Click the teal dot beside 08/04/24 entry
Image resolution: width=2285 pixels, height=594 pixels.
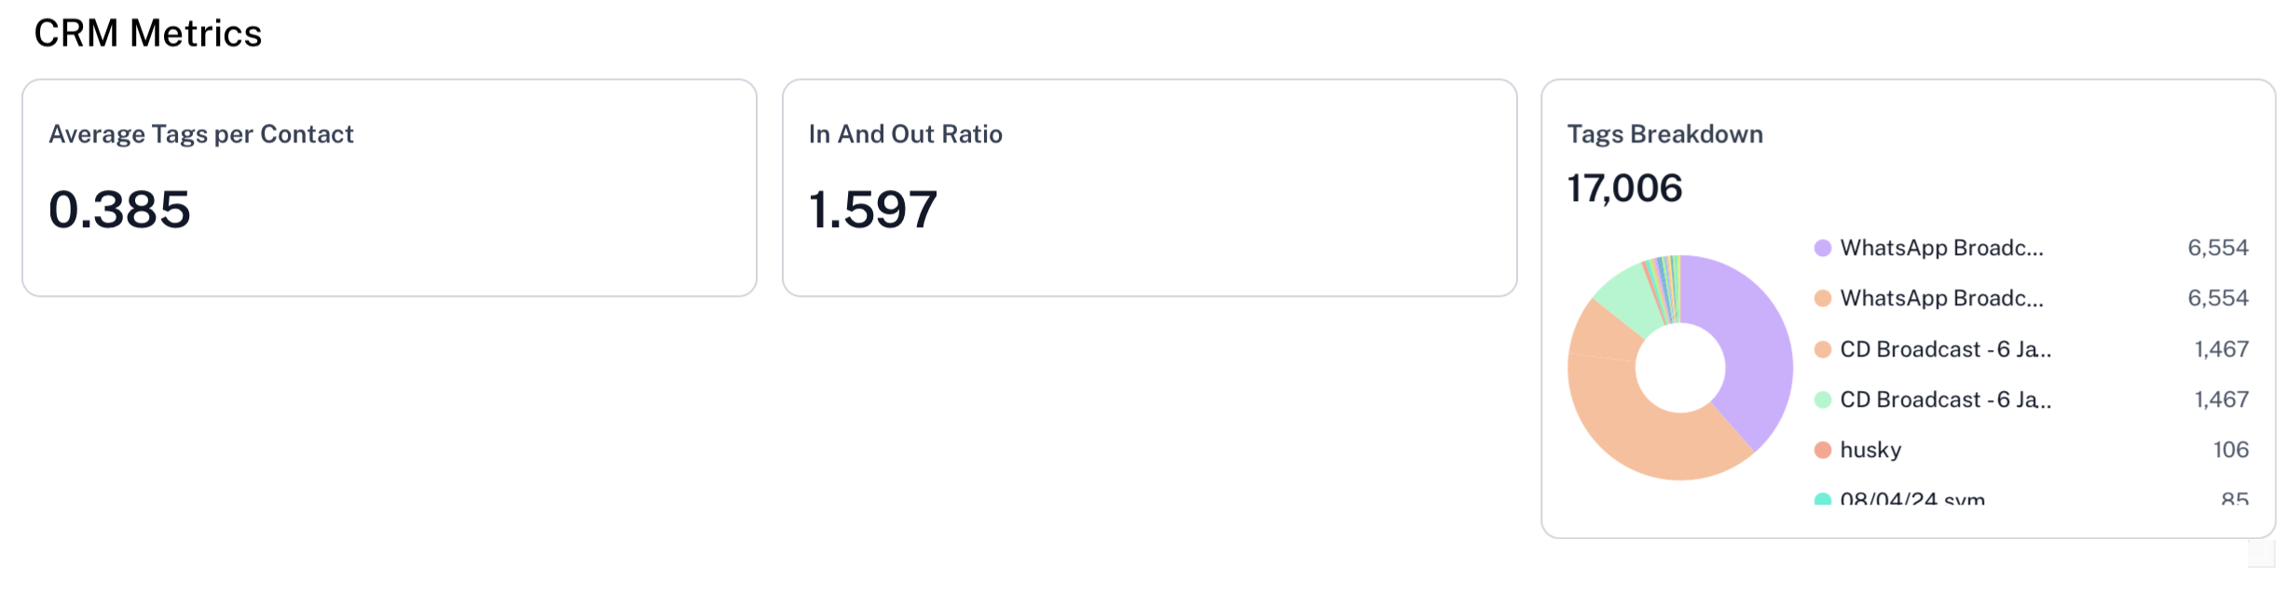tap(1823, 500)
